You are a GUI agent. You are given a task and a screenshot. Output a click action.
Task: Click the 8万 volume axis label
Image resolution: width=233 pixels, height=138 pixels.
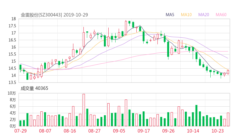[x=13, y=100]
